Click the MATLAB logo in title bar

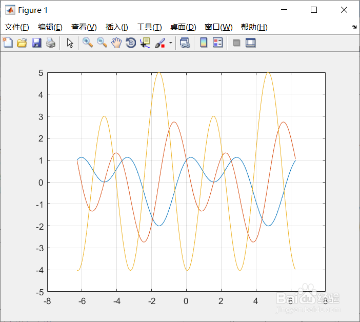[x=10, y=10]
